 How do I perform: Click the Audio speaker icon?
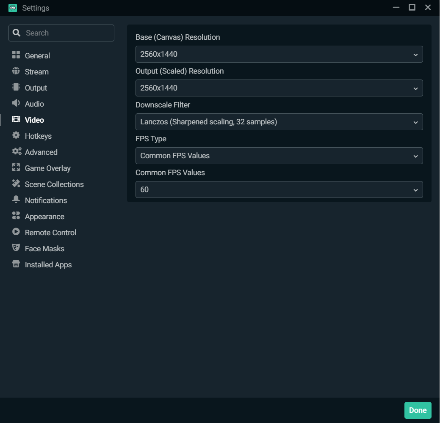click(x=16, y=104)
